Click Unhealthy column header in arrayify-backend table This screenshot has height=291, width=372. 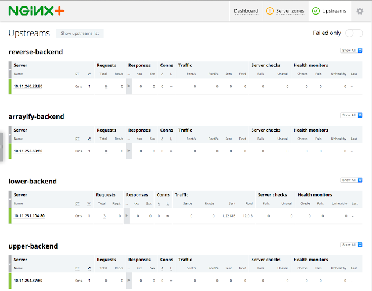pyautogui.click(x=338, y=139)
